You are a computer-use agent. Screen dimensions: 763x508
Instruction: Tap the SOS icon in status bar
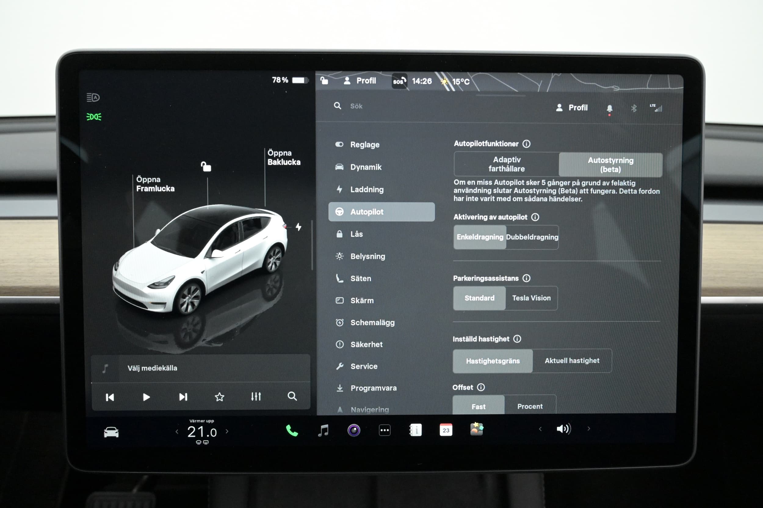(x=400, y=81)
